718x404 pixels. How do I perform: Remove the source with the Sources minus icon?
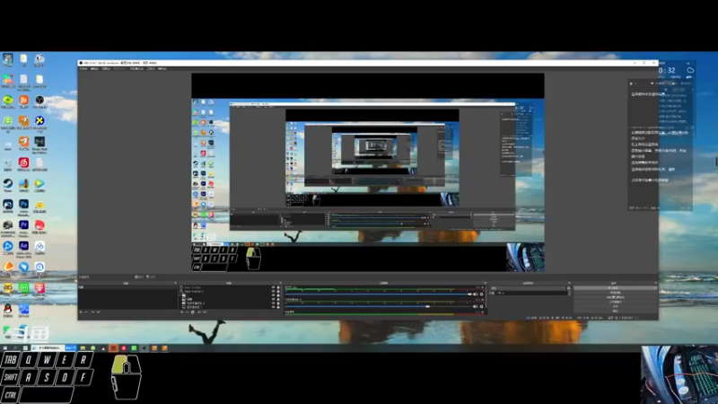tap(187, 312)
